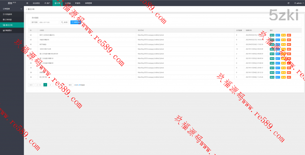
Task: Switch to 用户 top menu tab
Action: click(x=47, y=3)
